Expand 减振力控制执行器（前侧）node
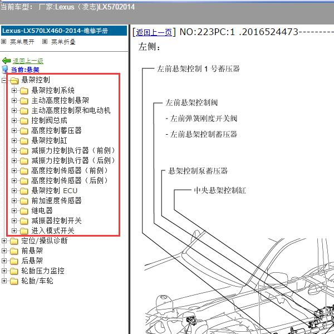 [14, 151]
